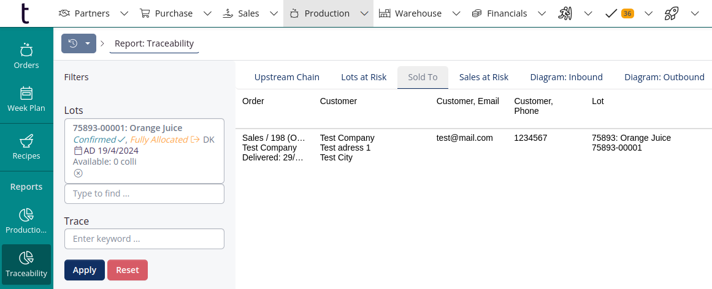This screenshot has height=289, width=712.
Task: Expand chevron next to tasks badge
Action: pos(648,13)
